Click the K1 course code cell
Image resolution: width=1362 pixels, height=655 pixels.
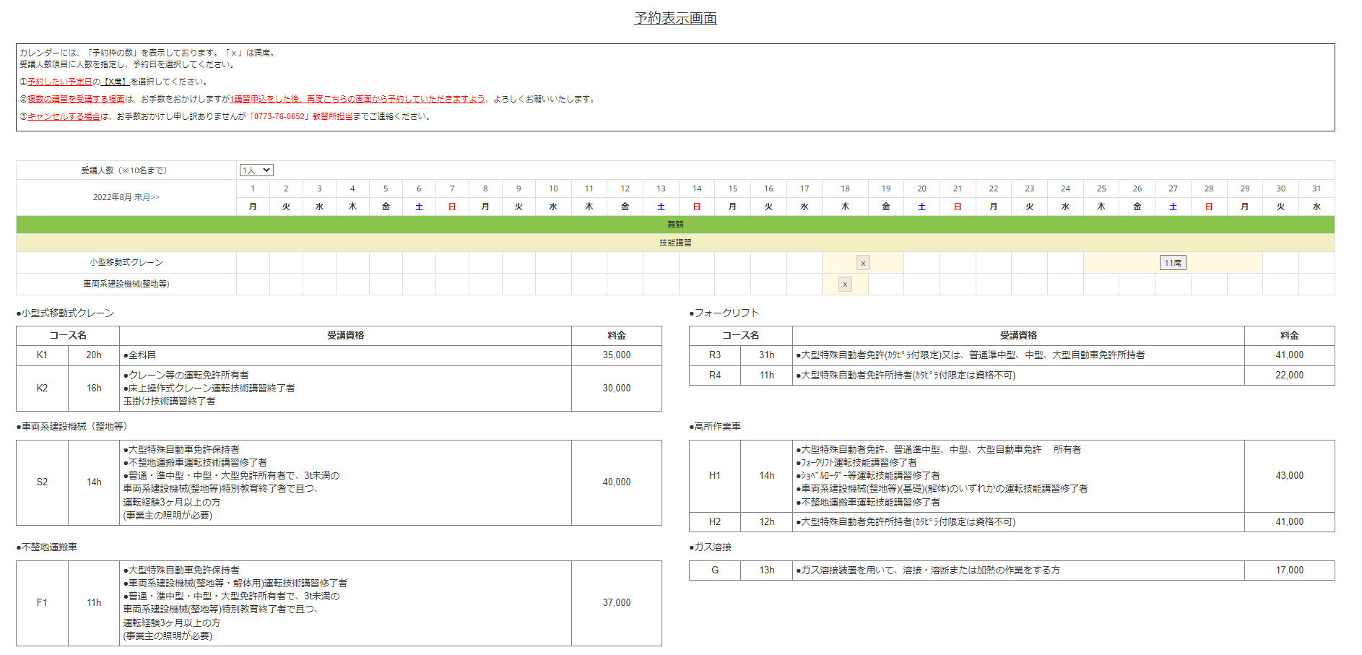[x=42, y=355]
